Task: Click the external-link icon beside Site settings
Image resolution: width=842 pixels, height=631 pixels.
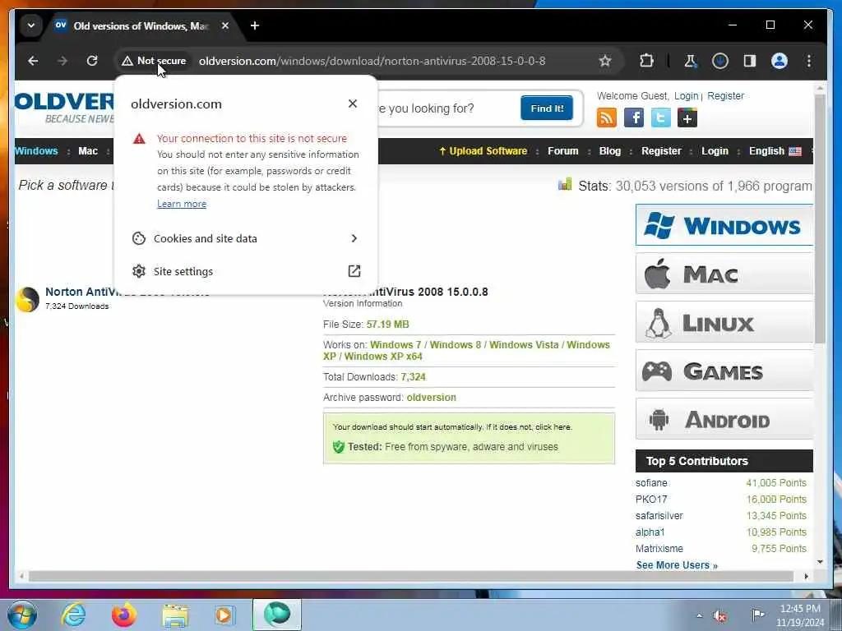Action: click(x=354, y=271)
